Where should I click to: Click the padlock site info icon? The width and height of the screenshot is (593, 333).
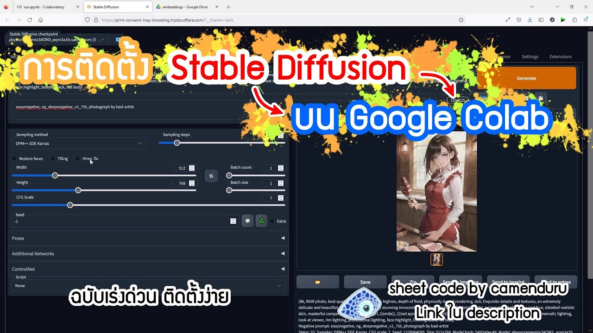pyautogui.click(x=96, y=20)
